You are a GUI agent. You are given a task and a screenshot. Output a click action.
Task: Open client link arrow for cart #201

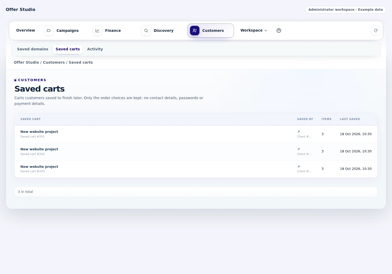[x=298, y=132]
